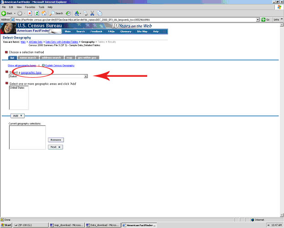The width and height of the screenshot is (284, 228).
Task: Click the Start button on taskbar
Action: pyautogui.click(x=6, y=225)
